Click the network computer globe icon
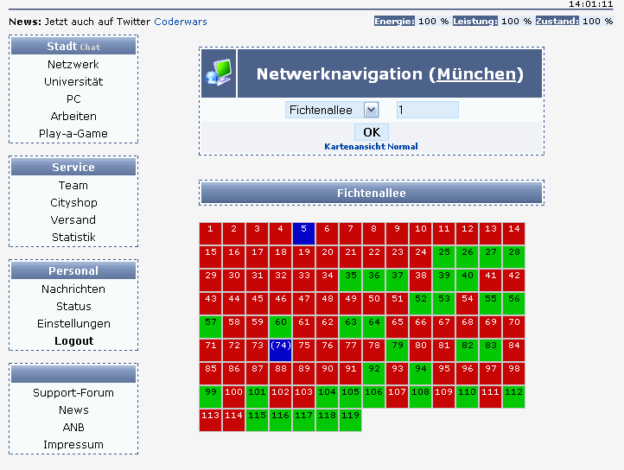Screen dimensions: 624x470 coord(219,73)
